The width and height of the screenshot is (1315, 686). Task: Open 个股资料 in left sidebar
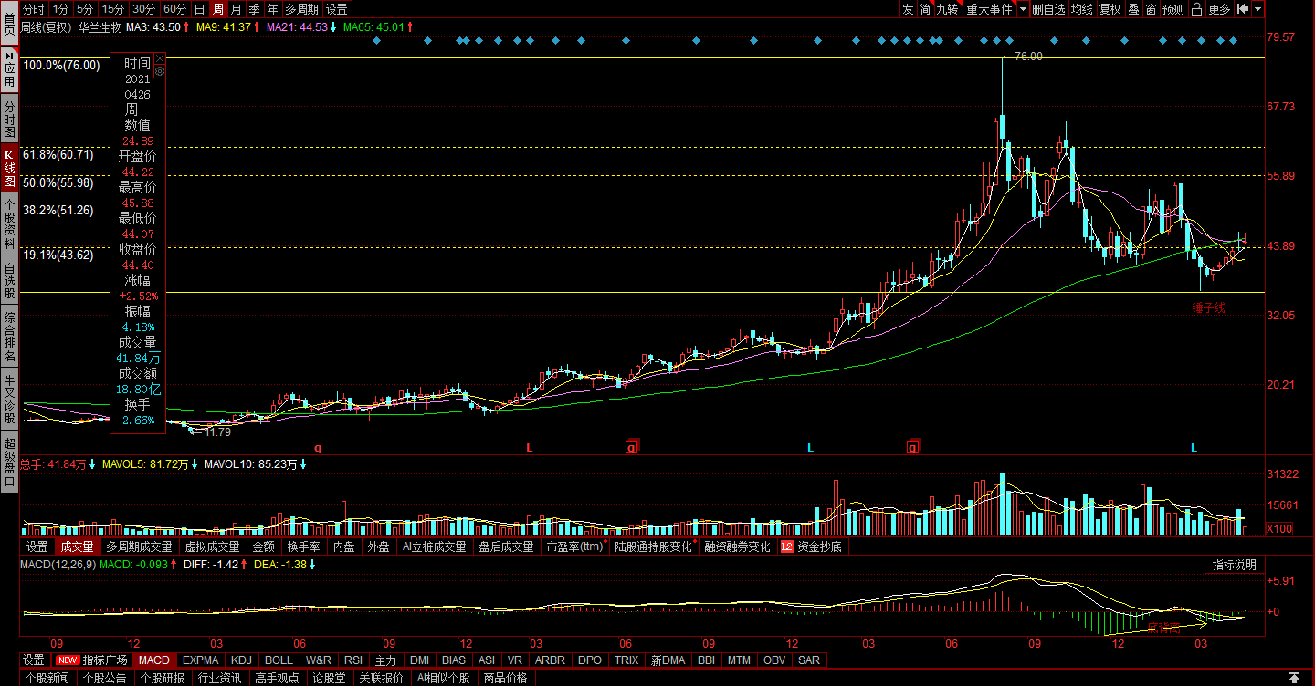(x=9, y=223)
